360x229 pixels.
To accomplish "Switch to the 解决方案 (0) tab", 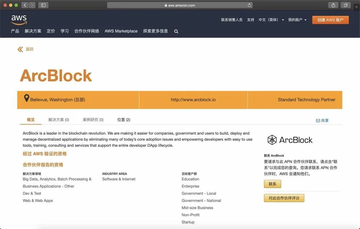I will [59, 120].
